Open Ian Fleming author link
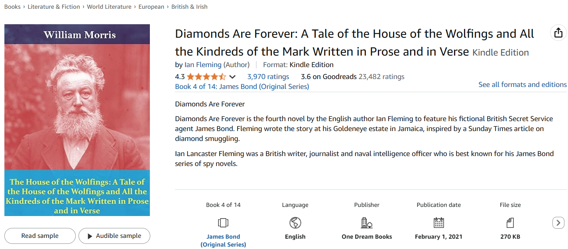 click(203, 65)
